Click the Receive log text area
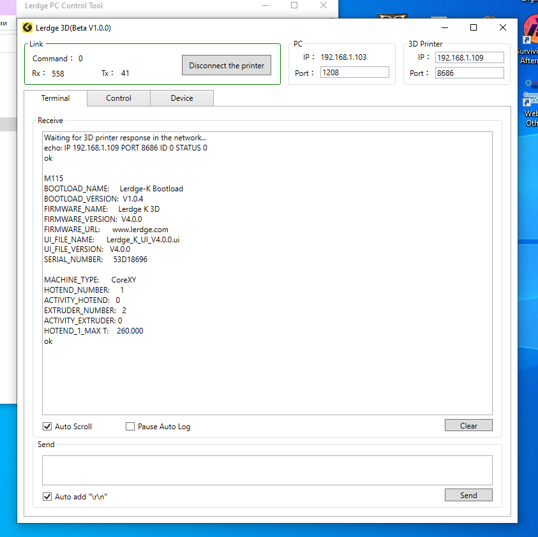538x537 pixels. click(x=267, y=273)
